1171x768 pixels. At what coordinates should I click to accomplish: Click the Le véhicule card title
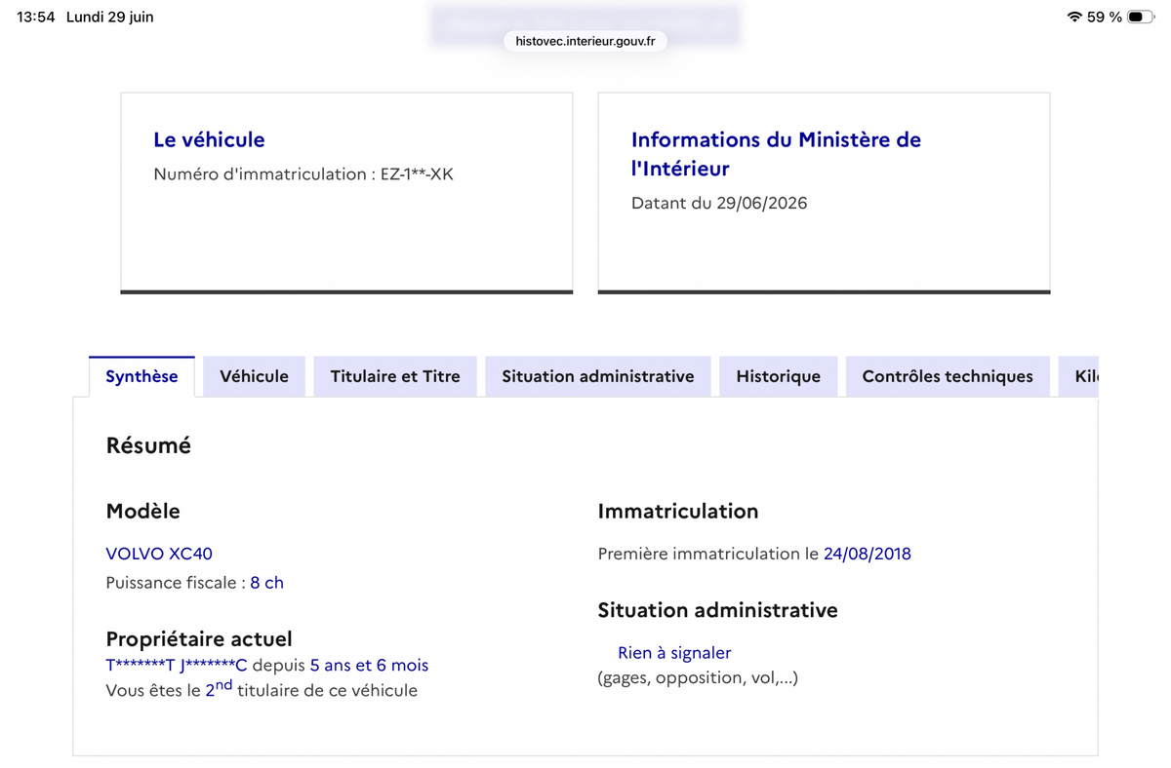click(209, 139)
